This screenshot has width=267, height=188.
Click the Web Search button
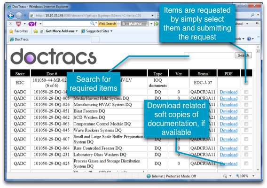pos(107,23)
